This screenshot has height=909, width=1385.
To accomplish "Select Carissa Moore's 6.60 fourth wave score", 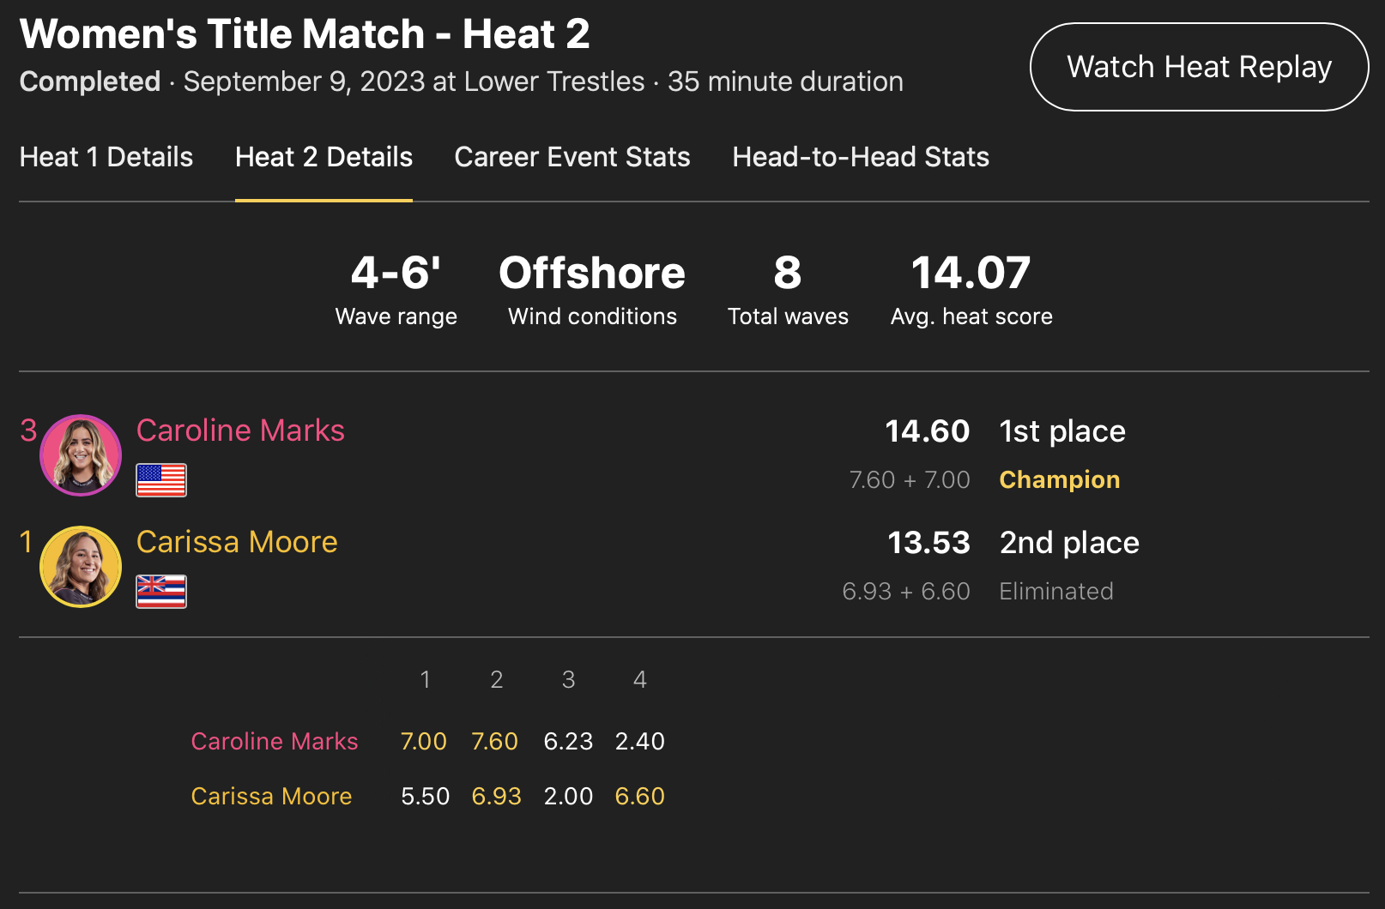I will coord(640,796).
